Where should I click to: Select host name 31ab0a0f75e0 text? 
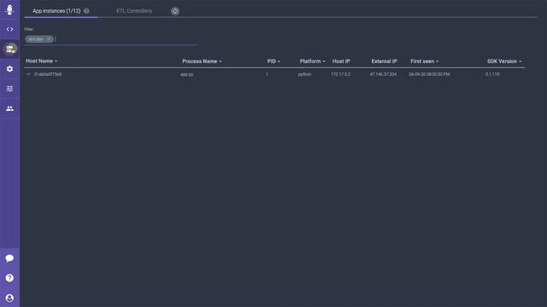48,74
